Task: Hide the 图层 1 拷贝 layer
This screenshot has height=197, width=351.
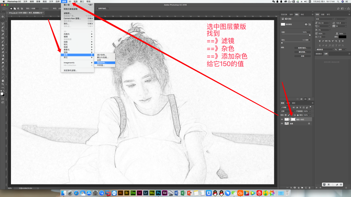Action: point(282,119)
